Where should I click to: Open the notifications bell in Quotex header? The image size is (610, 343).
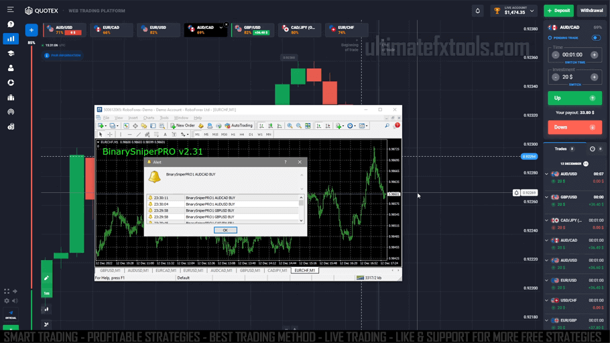(478, 11)
